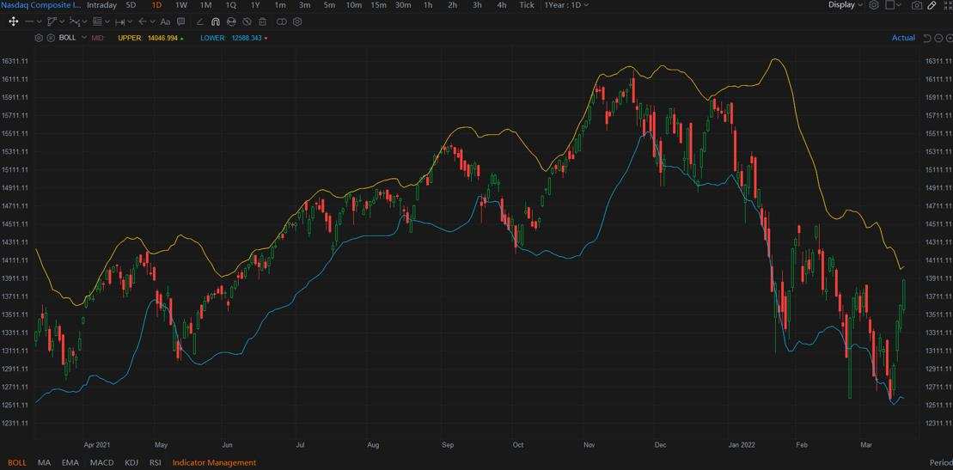Toggle the MA indicator at bottom
The height and width of the screenshot is (470, 953).
tap(45, 463)
